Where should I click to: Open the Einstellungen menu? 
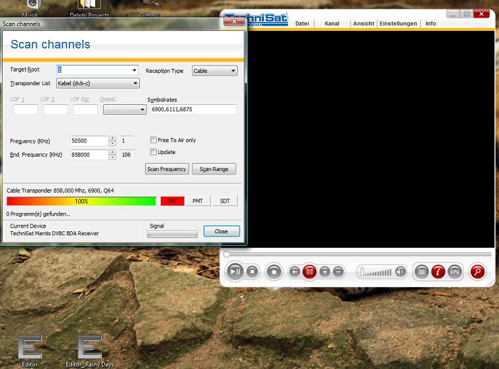[398, 24]
